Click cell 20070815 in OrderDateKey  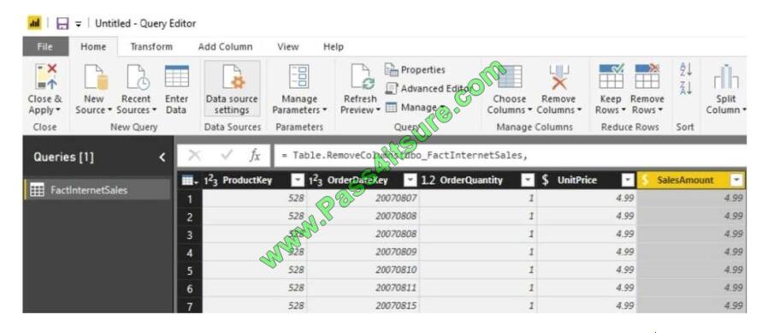click(x=363, y=306)
